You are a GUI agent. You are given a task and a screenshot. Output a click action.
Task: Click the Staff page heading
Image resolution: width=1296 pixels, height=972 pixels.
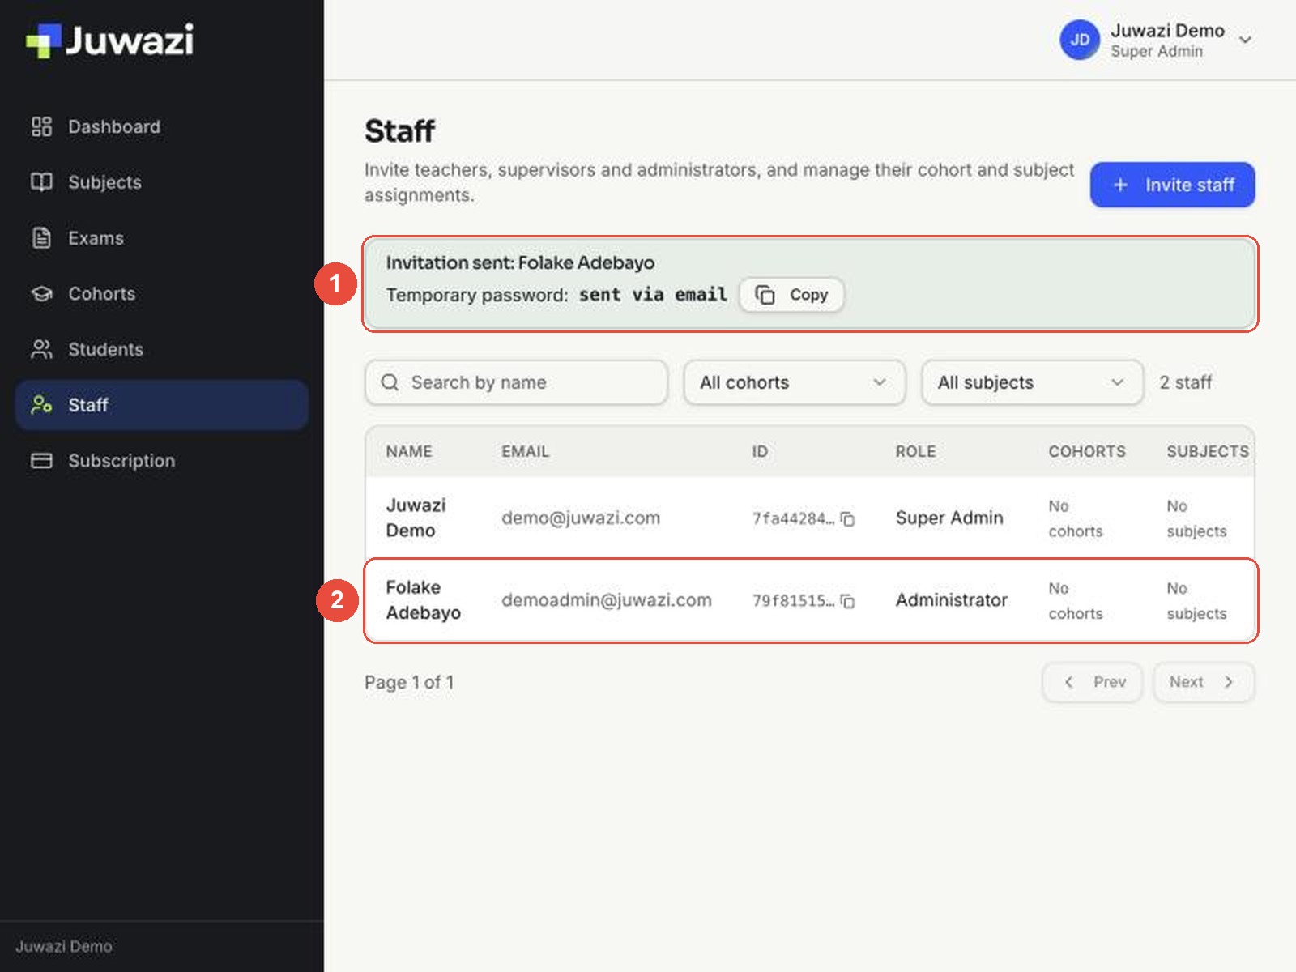pyautogui.click(x=399, y=131)
